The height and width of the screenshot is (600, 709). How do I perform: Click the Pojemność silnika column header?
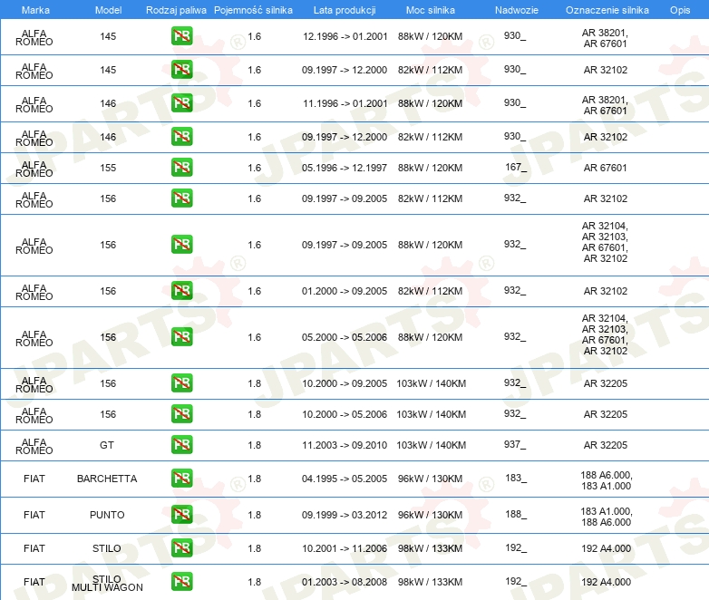tap(253, 10)
